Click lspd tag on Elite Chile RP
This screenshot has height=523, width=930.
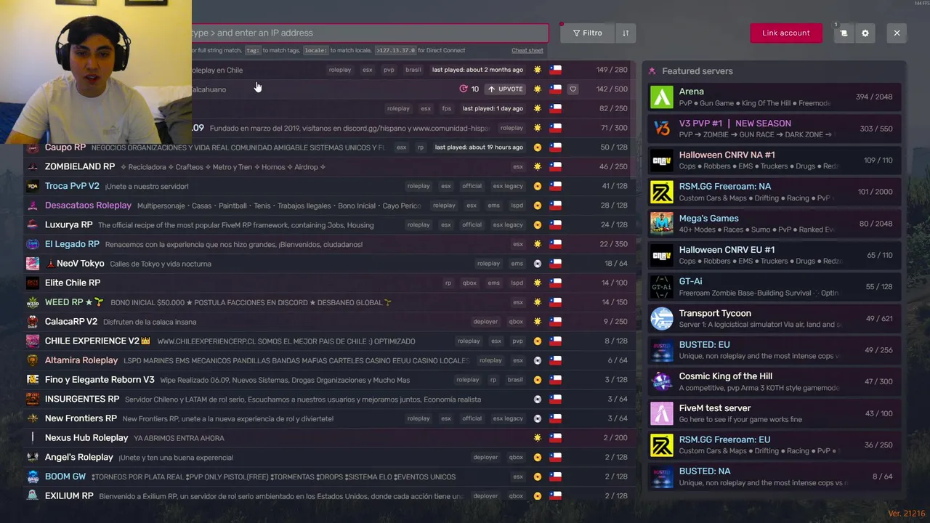pos(517,283)
